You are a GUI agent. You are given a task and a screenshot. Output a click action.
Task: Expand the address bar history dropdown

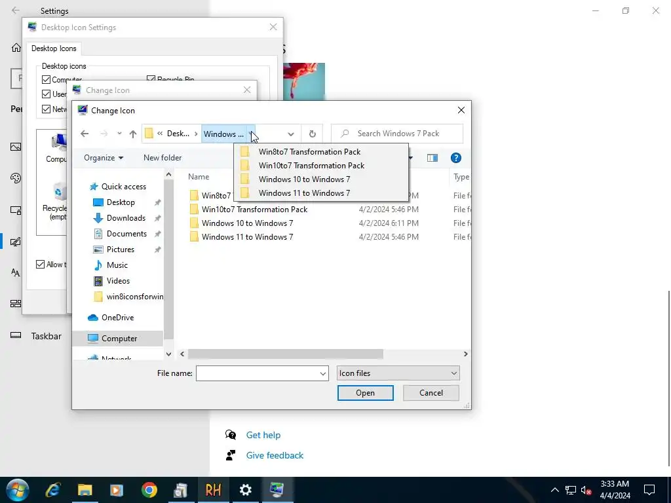point(291,134)
